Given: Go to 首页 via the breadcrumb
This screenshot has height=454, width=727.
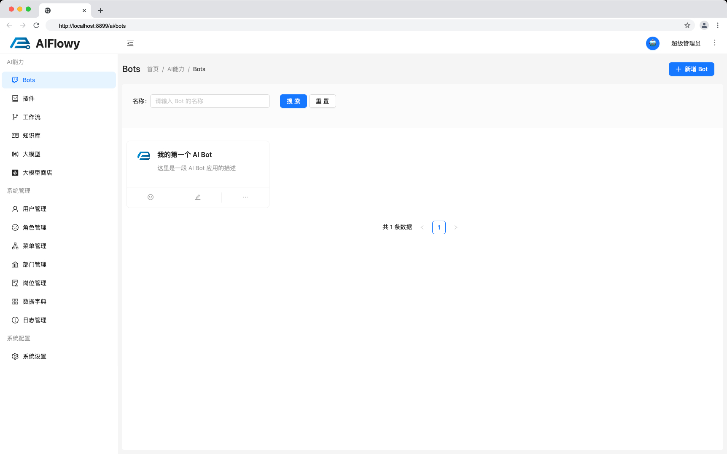Looking at the screenshot, I should click(153, 69).
